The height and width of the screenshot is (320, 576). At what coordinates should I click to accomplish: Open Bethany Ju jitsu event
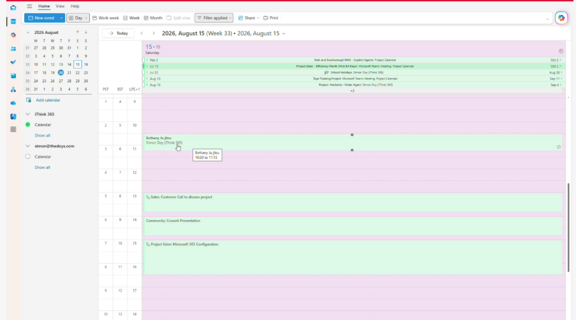pos(352,142)
